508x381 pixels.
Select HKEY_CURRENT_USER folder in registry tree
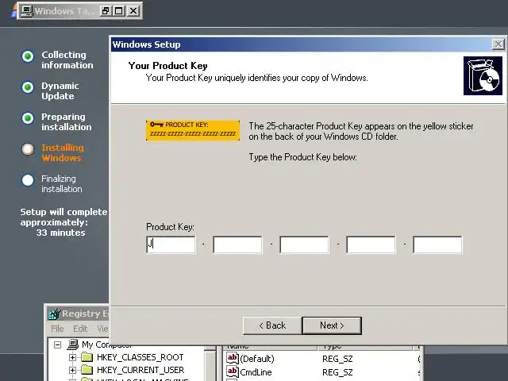click(x=140, y=370)
